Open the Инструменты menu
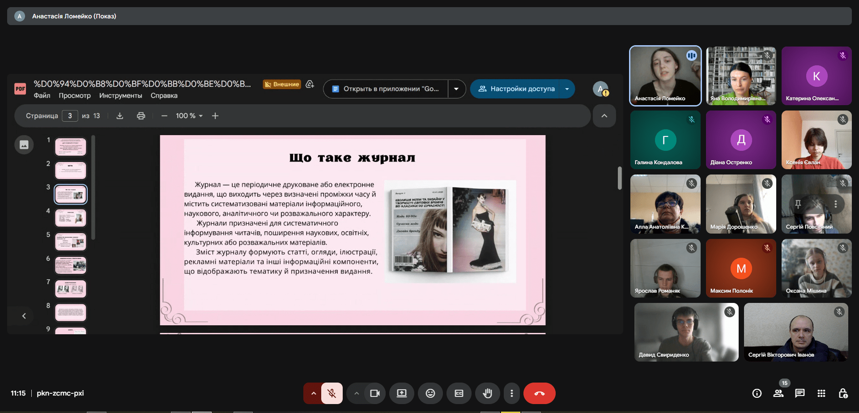This screenshot has height=413, width=859. tap(120, 96)
